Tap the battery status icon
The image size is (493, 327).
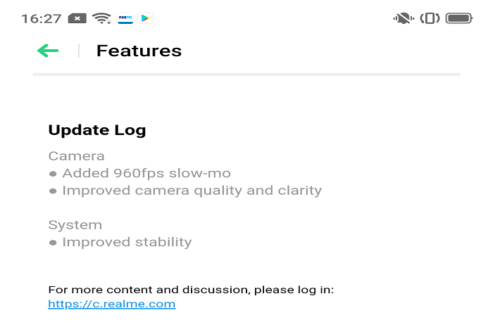[459, 18]
